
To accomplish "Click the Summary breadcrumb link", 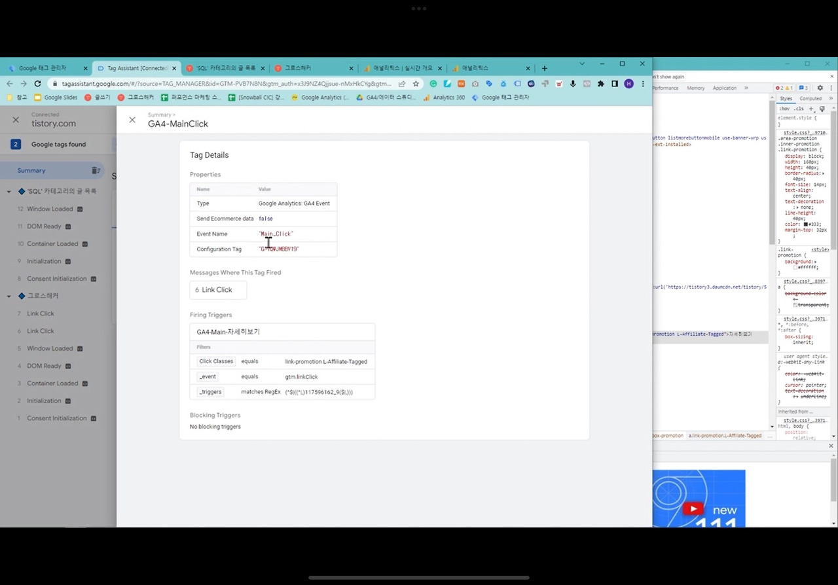I will point(159,115).
